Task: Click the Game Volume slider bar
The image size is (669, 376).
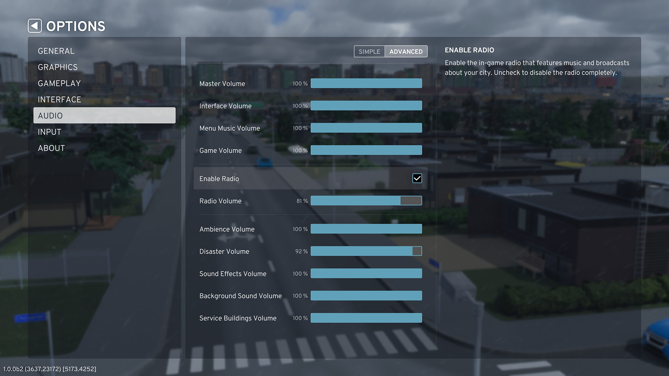Action: tap(366, 150)
